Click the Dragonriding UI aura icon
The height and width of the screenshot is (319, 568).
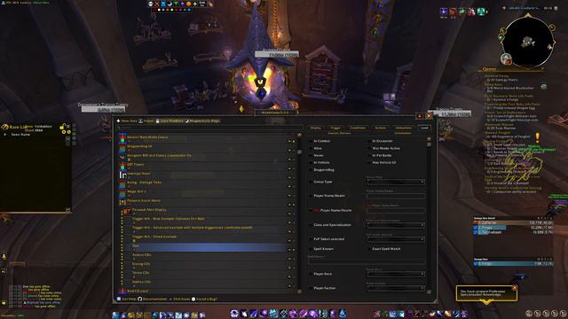122,148
